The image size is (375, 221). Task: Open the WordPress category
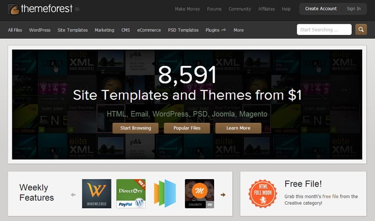(39, 30)
